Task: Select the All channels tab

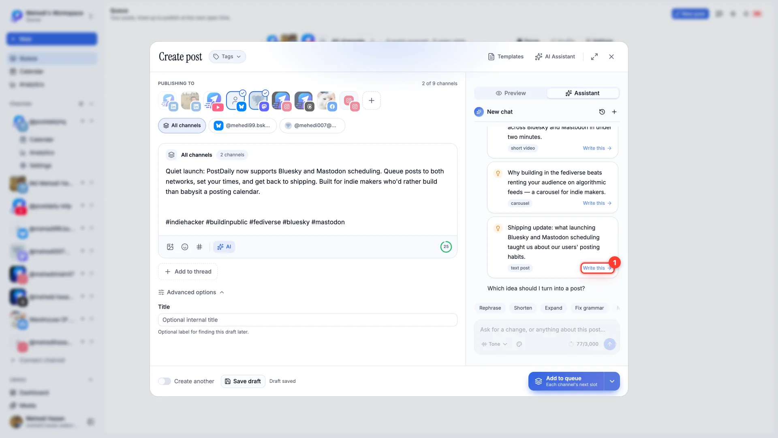Action: 182,126
